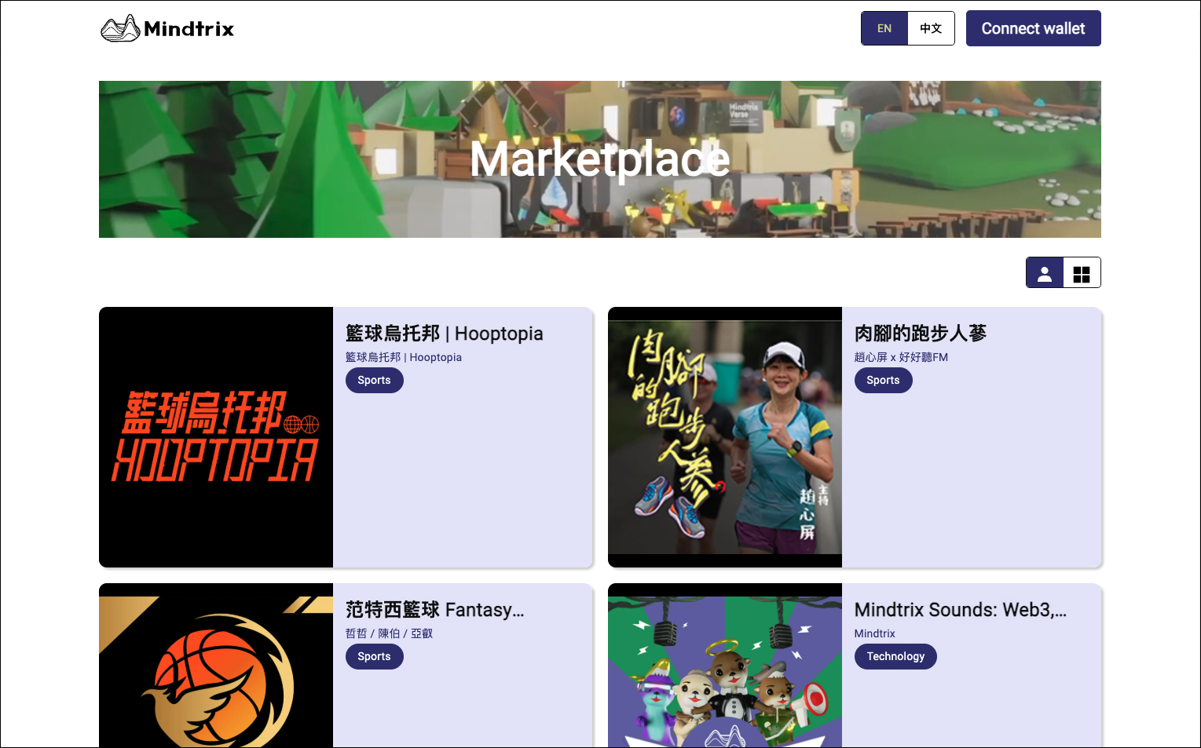1201x748 pixels.
Task: Open the 肉腳的跑步人蔘 title
Action: click(921, 334)
